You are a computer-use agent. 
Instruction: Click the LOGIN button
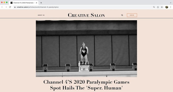(132, 15)
